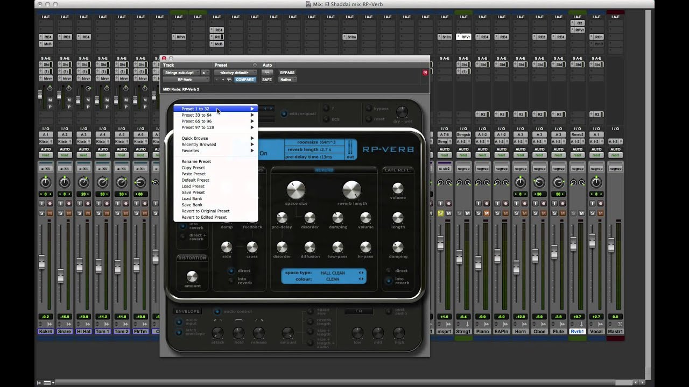Viewport: 689px width, 387px height.
Task: Click the side knob
Action: point(227,247)
